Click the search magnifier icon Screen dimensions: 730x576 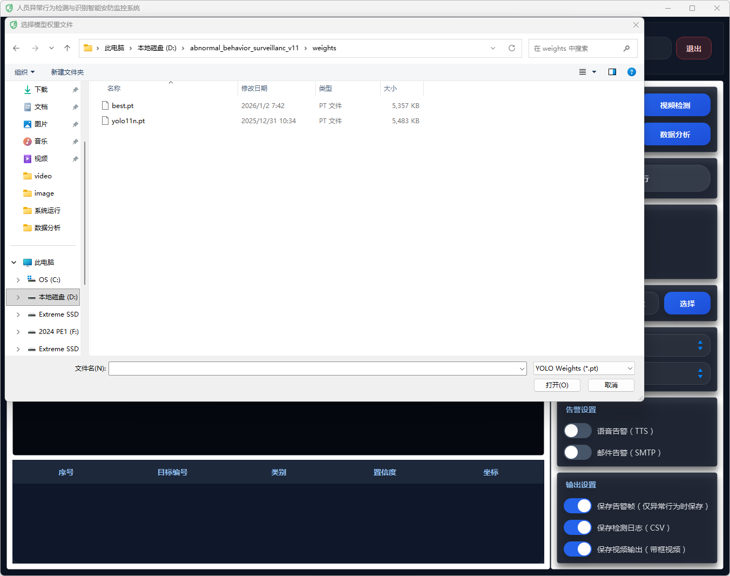[x=626, y=48]
